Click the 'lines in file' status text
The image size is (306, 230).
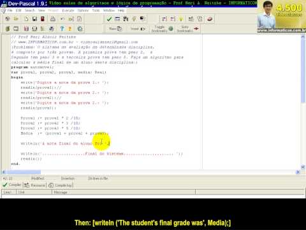98,178
